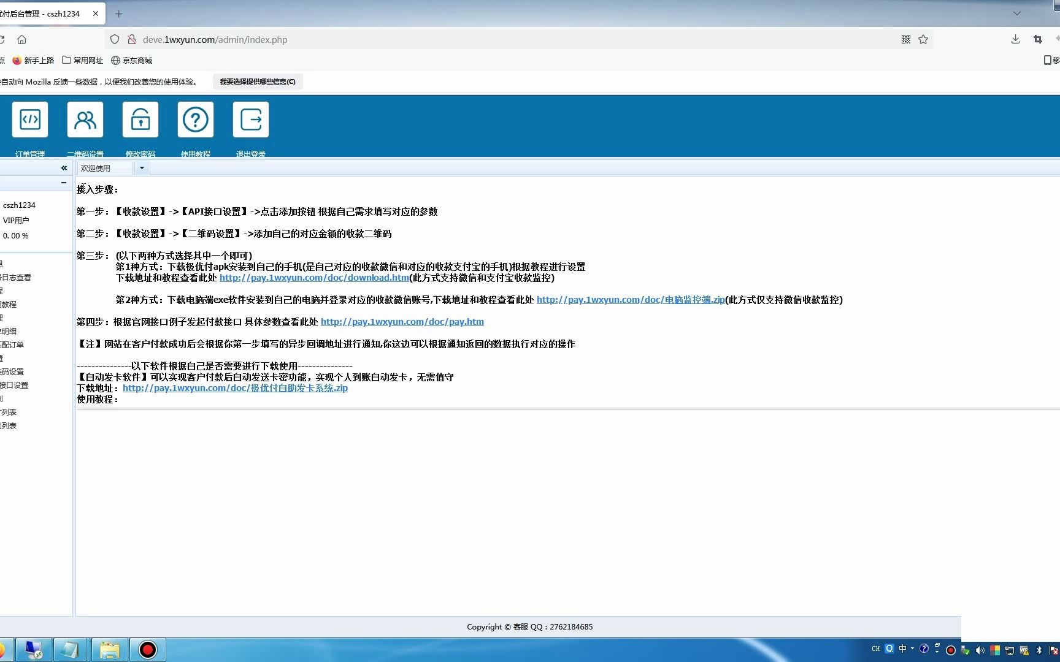The width and height of the screenshot is (1060, 662).
Task: Click the 我要选择提供哪些信息 button
Action: point(258,82)
